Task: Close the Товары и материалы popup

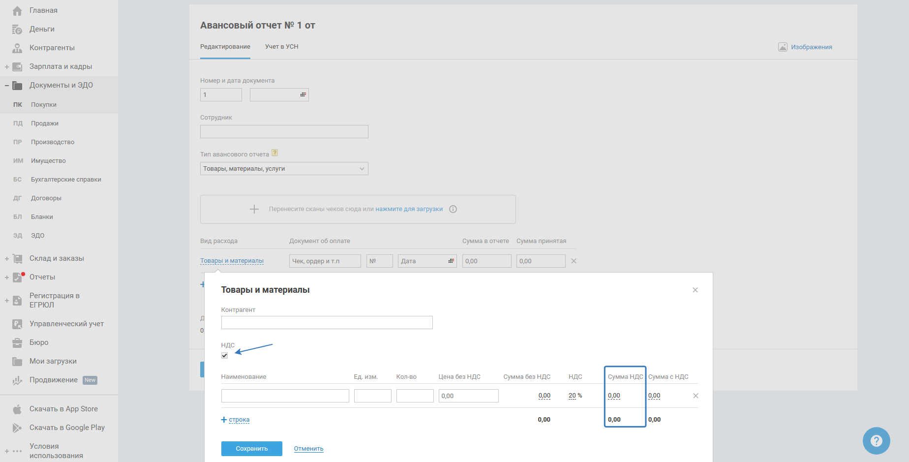Action: pos(695,290)
